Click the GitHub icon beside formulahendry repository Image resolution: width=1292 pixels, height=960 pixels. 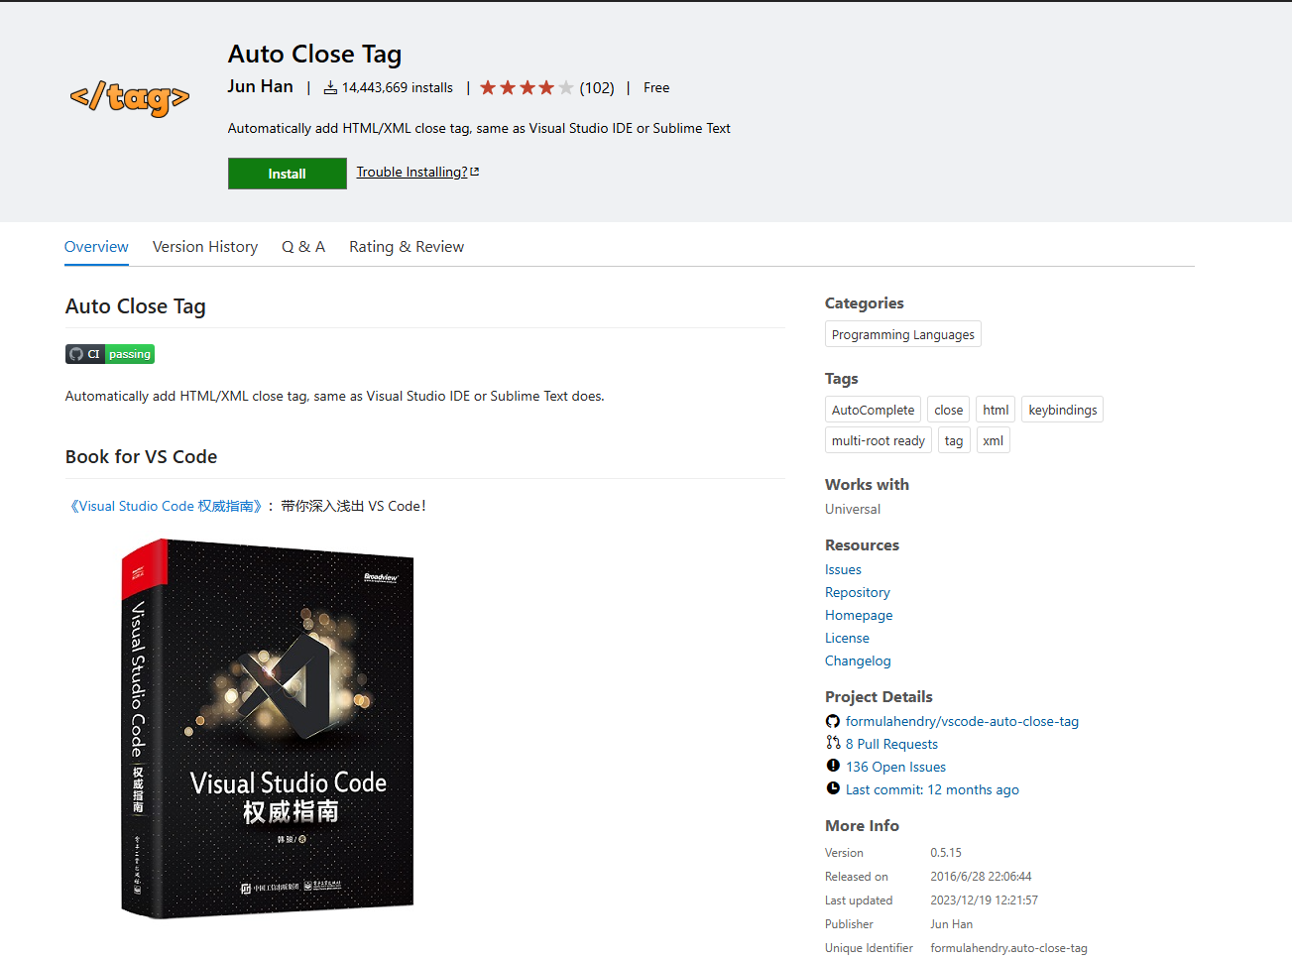[x=833, y=722]
